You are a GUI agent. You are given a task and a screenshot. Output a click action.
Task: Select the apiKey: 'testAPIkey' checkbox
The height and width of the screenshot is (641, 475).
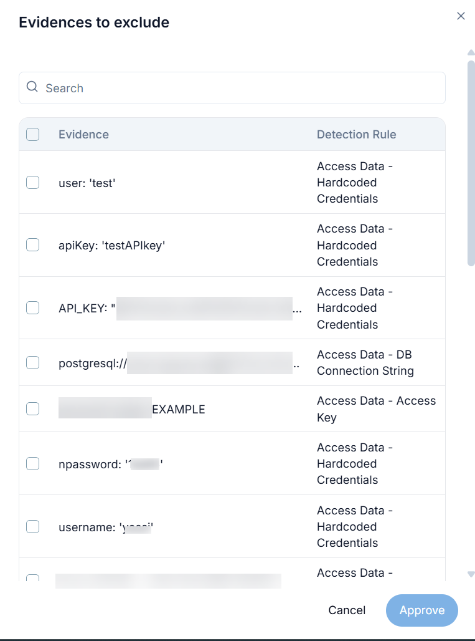tap(33, 245)
